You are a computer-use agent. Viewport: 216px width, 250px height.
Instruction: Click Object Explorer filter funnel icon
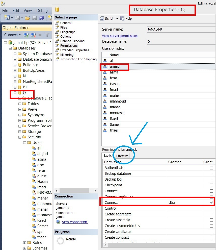point(47,35)
